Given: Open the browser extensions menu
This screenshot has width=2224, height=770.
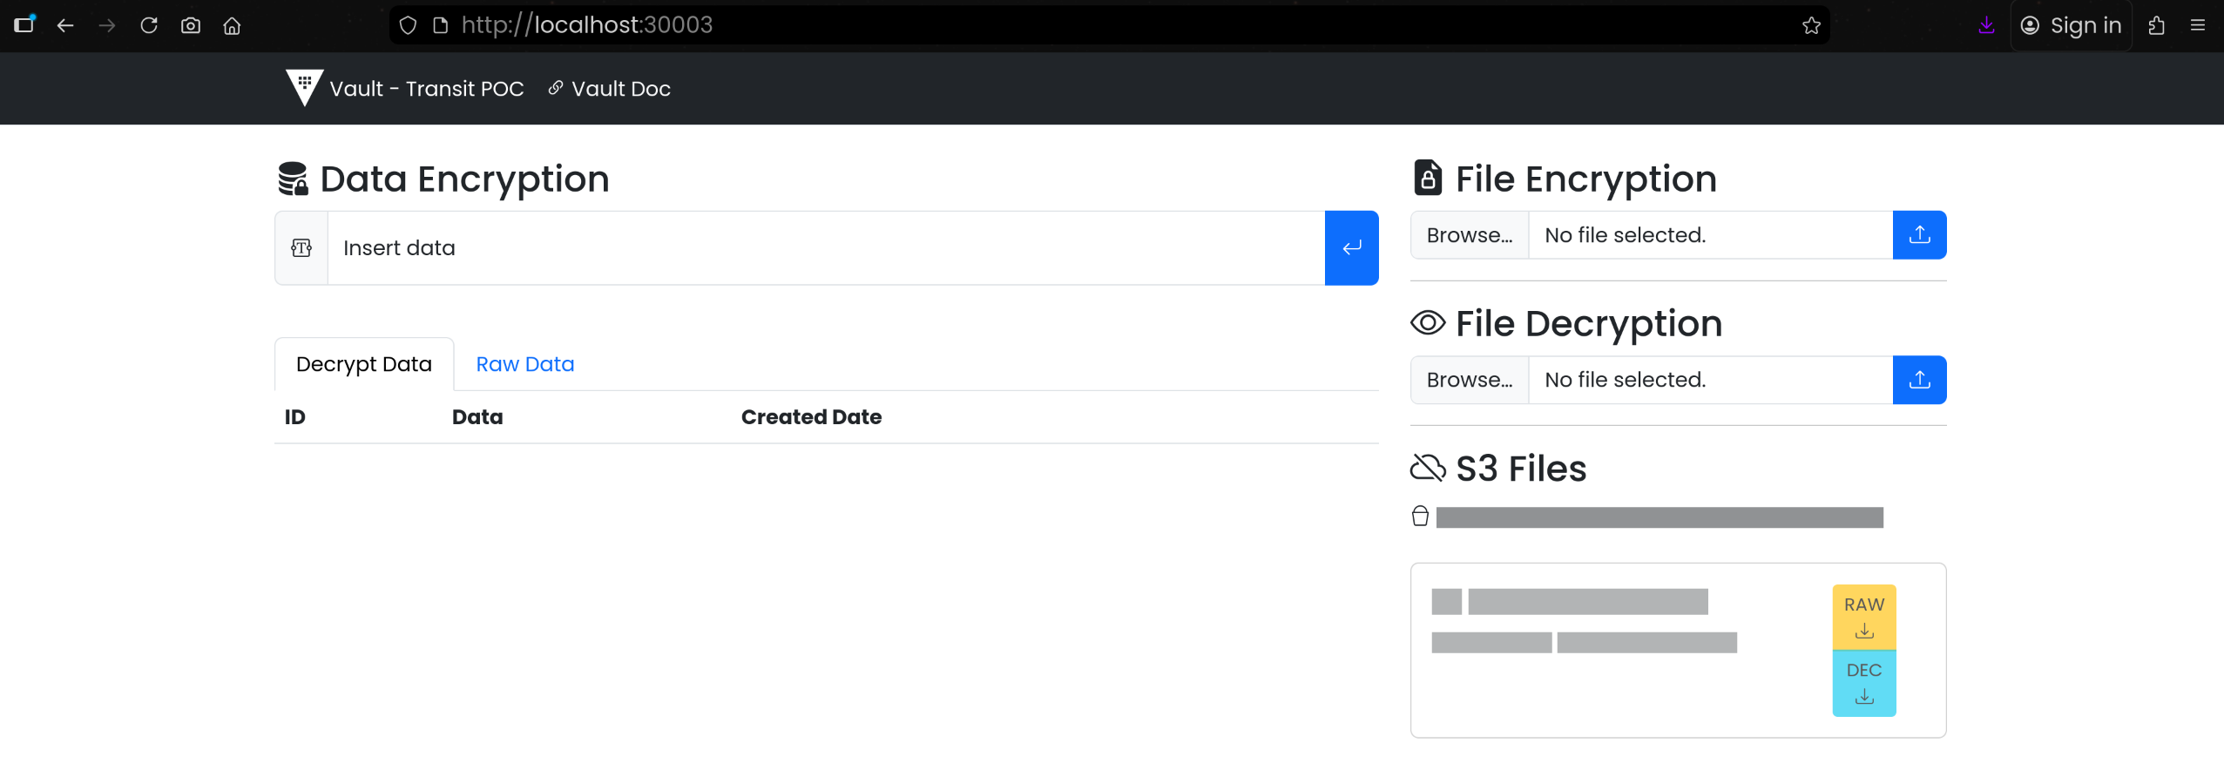Looking at the screenshot, I should tap(2156, 25).
